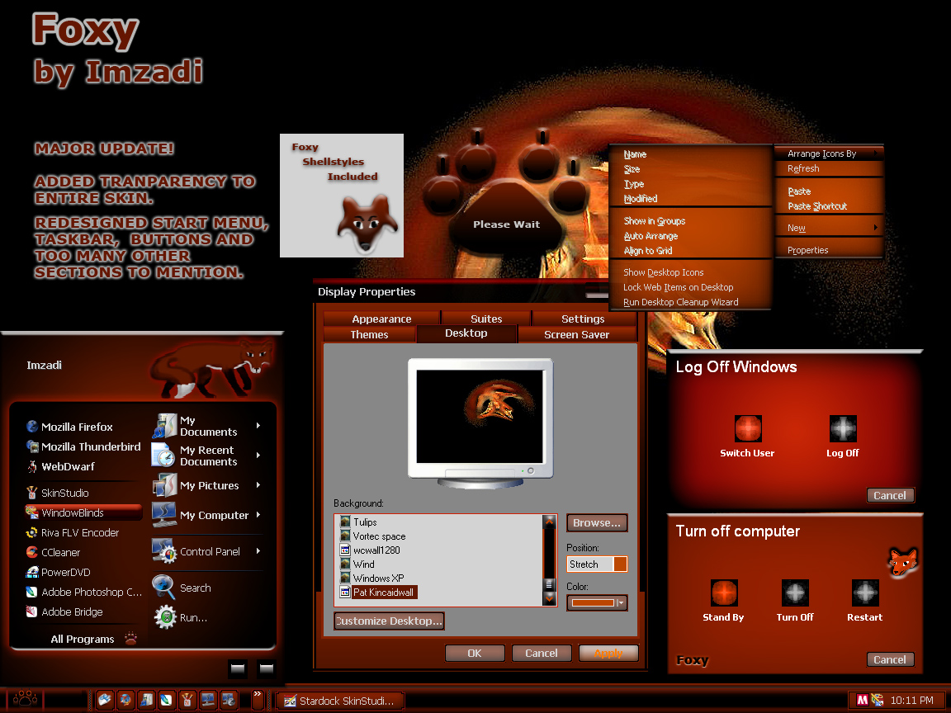Click the Switch User icon
This screenshot has height=713, width=951.
click(748, 428)
